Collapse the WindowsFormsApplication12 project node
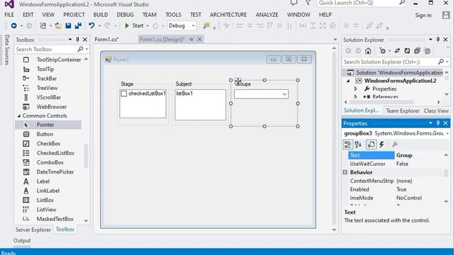This screenshot has height=255, width=454. tap(348, 81)
